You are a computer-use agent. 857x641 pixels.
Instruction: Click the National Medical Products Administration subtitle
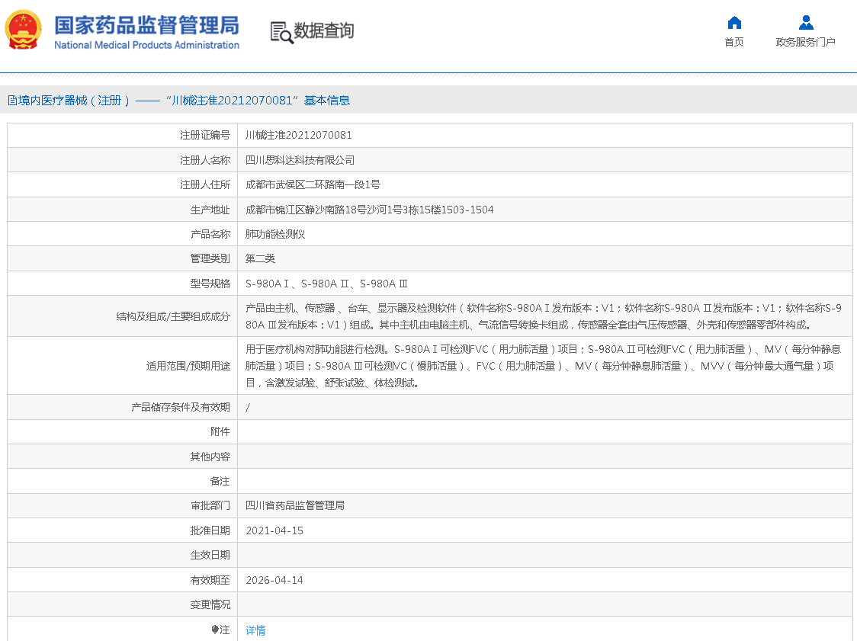[146, 45]
